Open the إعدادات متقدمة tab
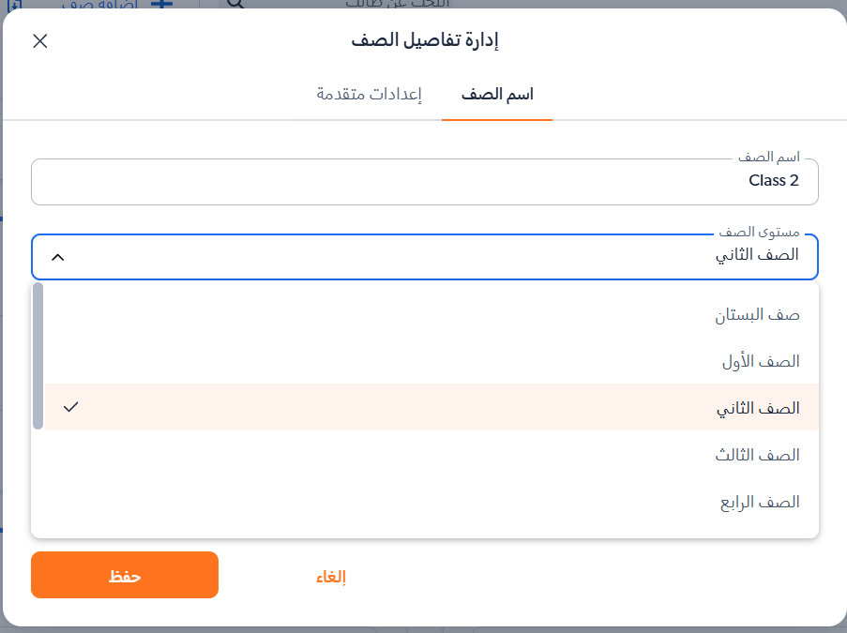Image resolution: width=847 pixels, height=633 pixels. pyautogui.click(x=369, y=95)
